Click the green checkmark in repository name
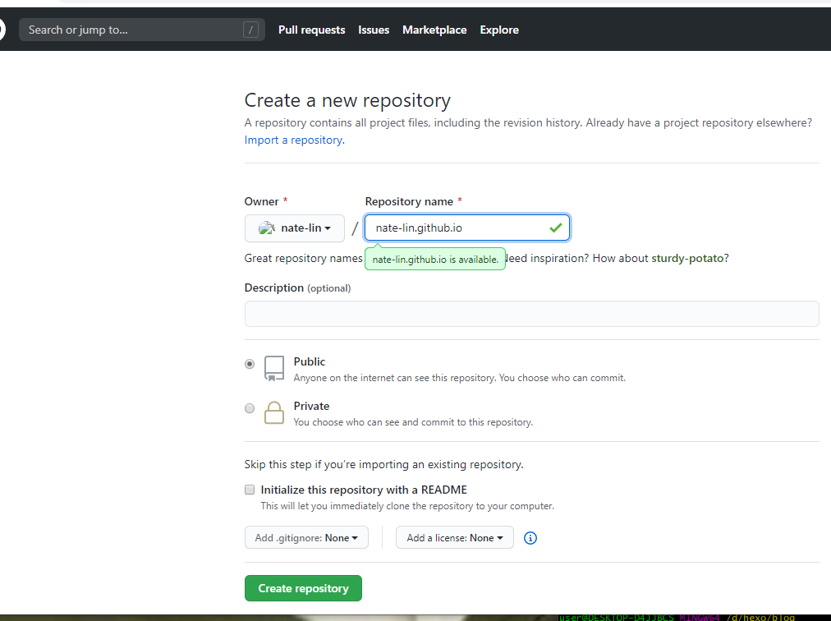Viewport: 831px width, 621px height. point(555,228)
